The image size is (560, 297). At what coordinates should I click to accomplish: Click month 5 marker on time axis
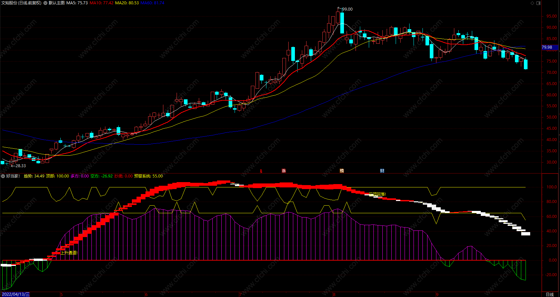click(x=62, y=294)
